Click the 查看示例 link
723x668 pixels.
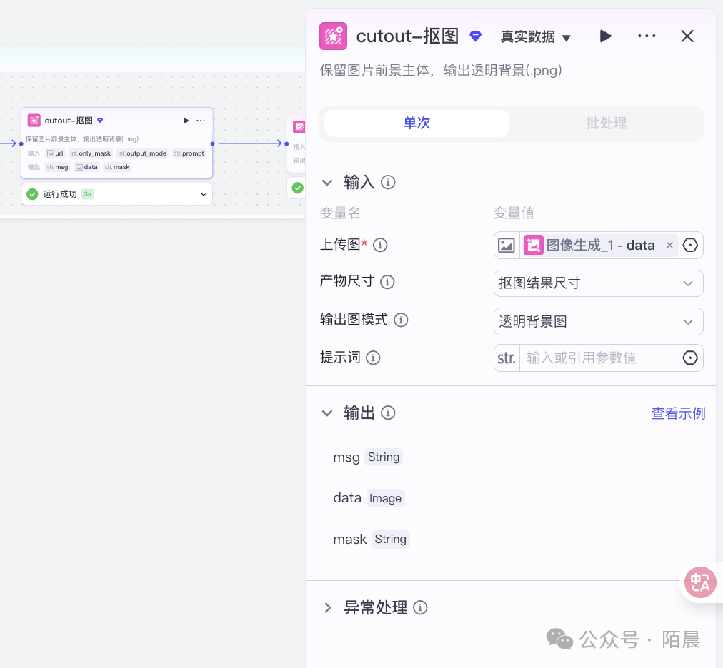pyautogui.click(x=678, y=413)
